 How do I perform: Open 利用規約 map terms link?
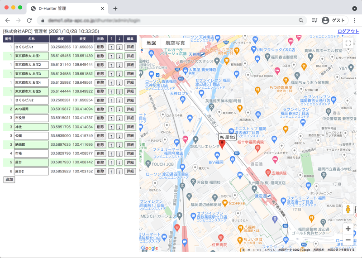click(x=319, y=250)
